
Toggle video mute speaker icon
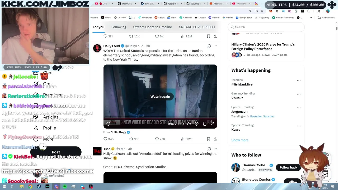189,123
